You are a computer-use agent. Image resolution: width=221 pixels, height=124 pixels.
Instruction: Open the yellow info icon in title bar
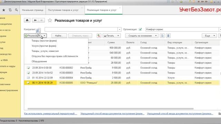pos(211,2)
